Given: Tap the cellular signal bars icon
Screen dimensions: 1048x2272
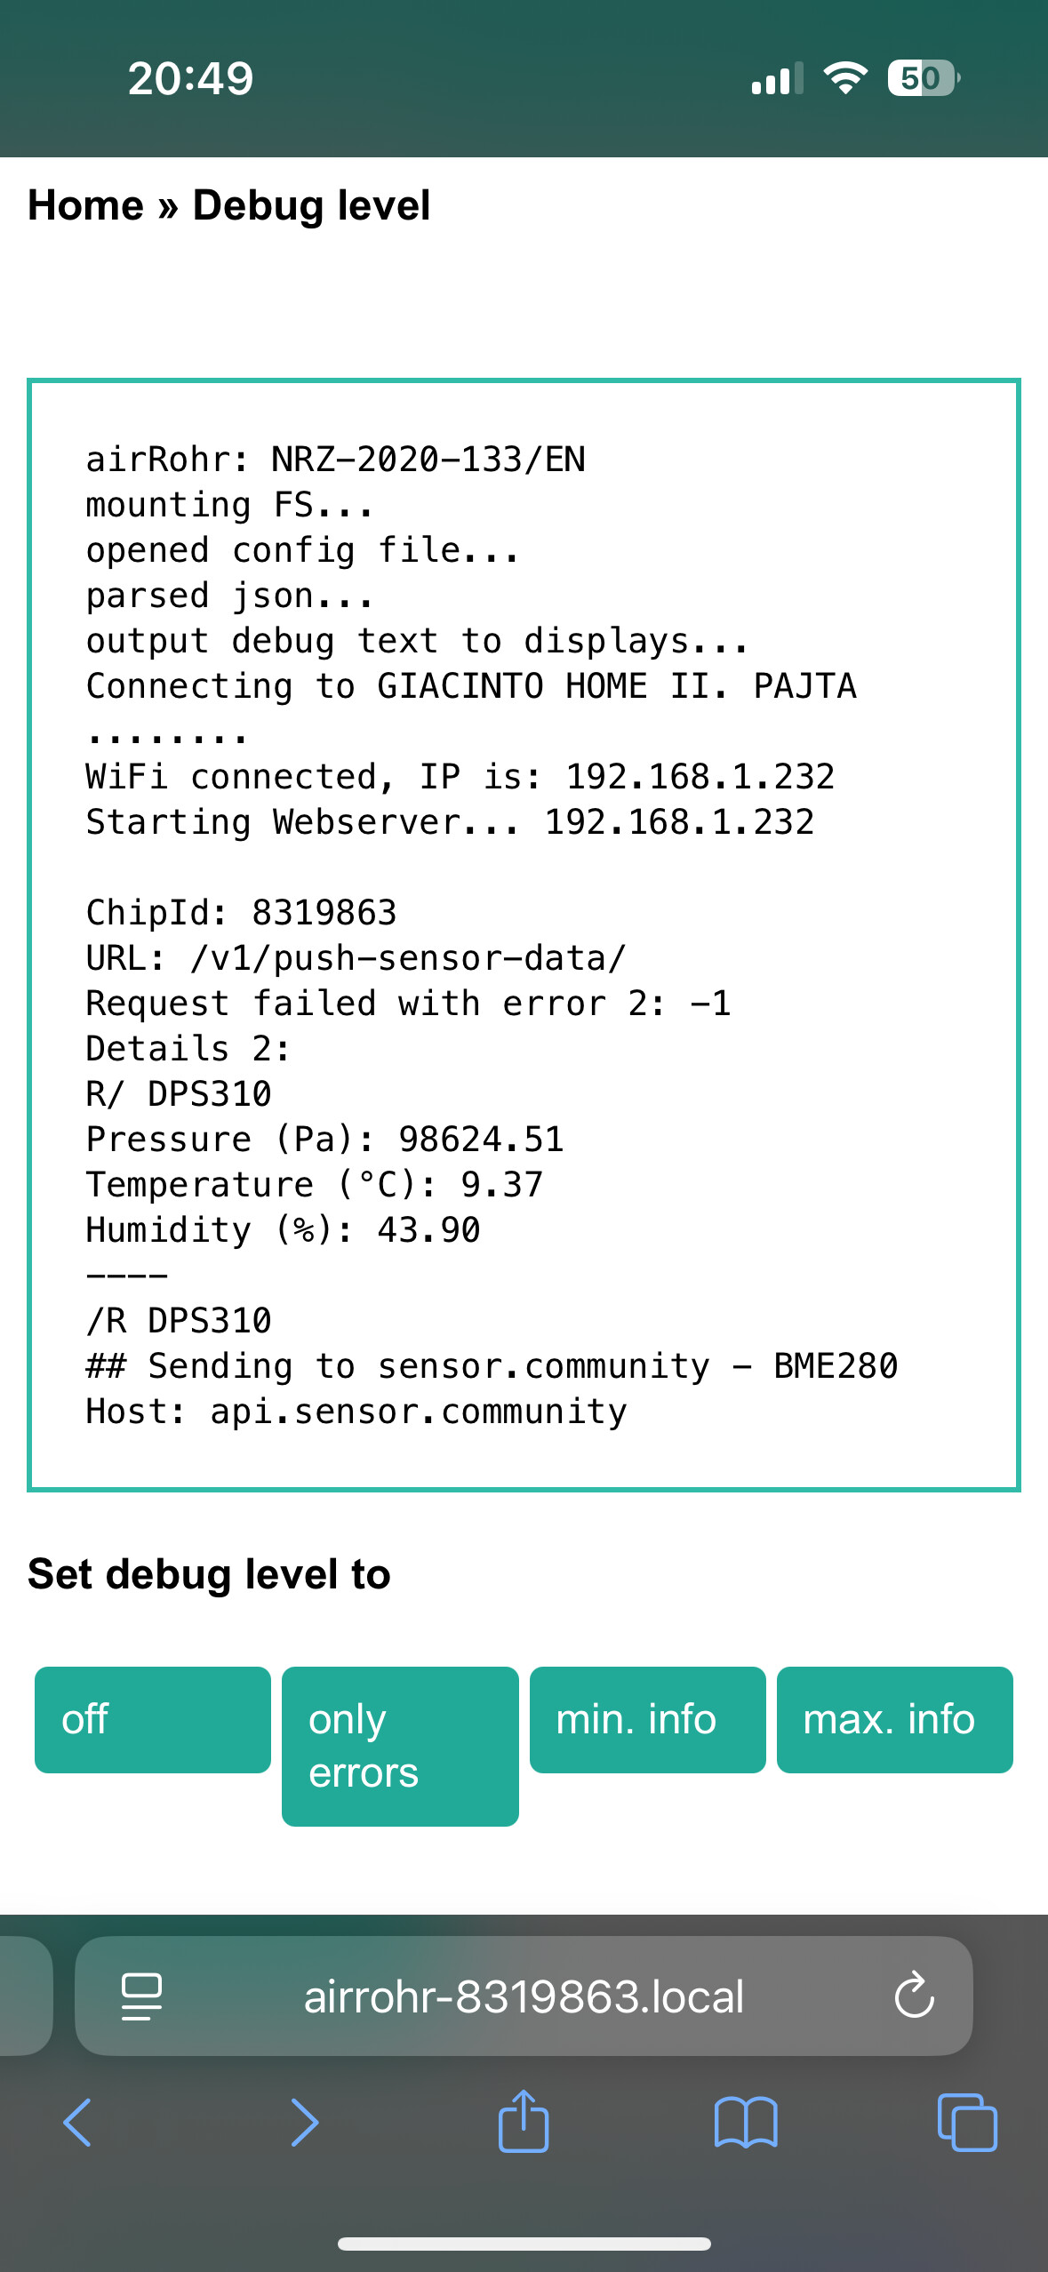Looking at the screenshot, I should tap(777, 78).
